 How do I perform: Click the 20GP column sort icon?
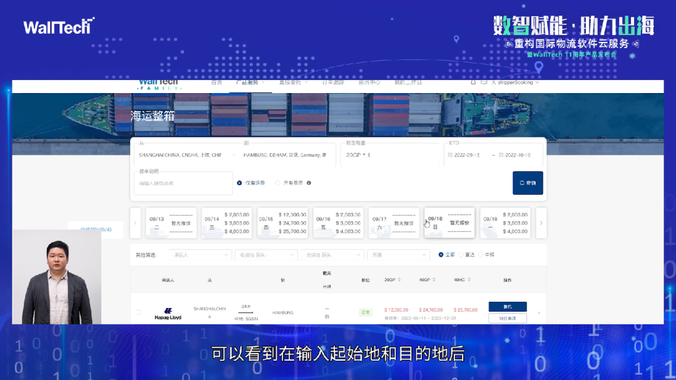[400, 280]
